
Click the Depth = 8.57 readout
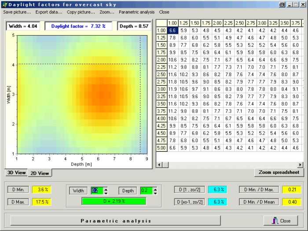click(x=134, y=26)
